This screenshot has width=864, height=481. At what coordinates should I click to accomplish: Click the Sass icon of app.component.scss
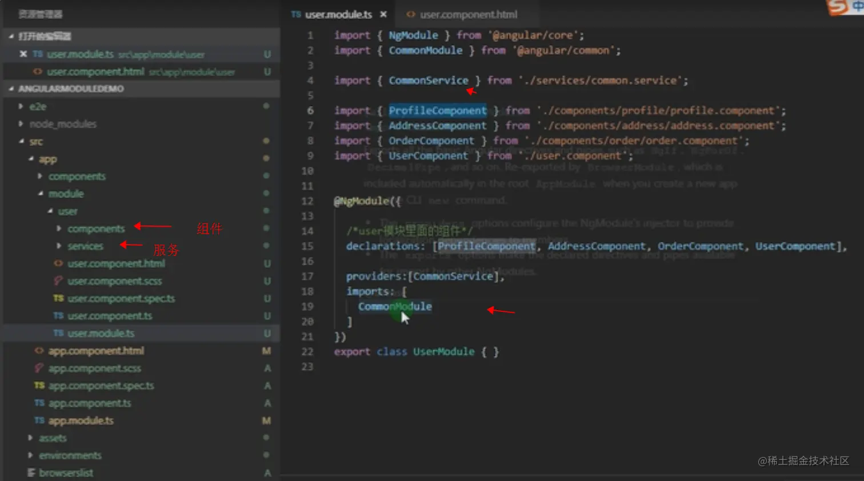pos(39,368)
